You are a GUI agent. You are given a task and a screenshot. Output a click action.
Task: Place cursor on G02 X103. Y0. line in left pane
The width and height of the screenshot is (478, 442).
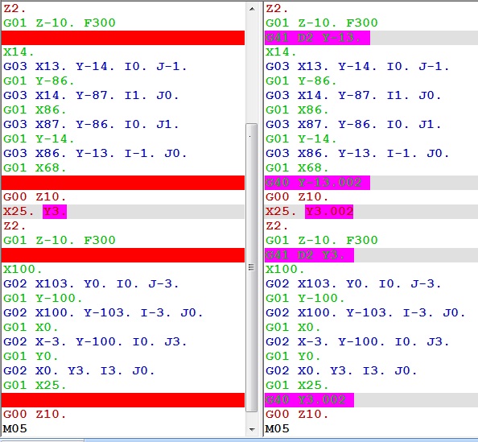coord(91,284)
